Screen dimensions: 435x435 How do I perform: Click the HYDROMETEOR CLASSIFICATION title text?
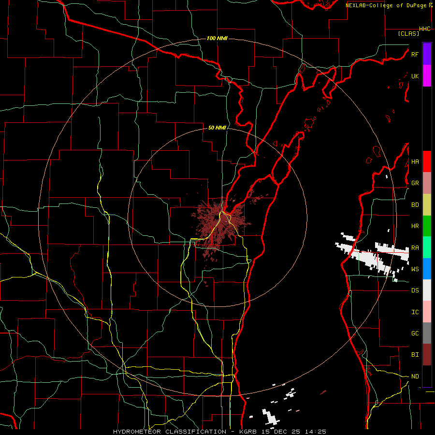tap(170, 432)
